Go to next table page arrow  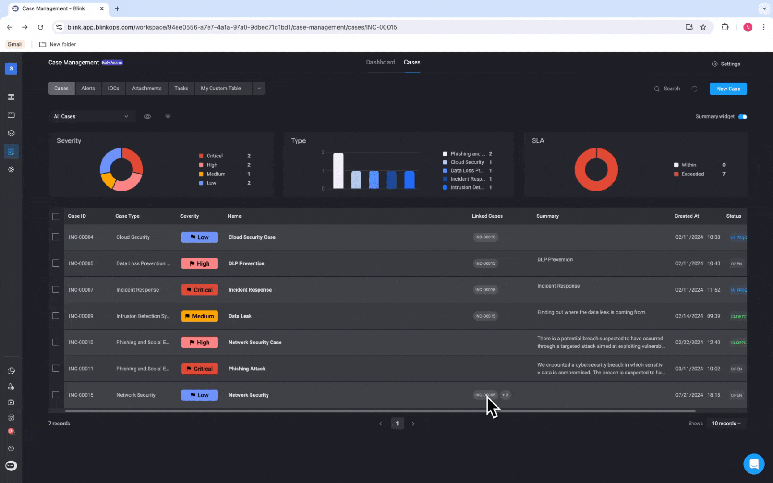(413, 424)
